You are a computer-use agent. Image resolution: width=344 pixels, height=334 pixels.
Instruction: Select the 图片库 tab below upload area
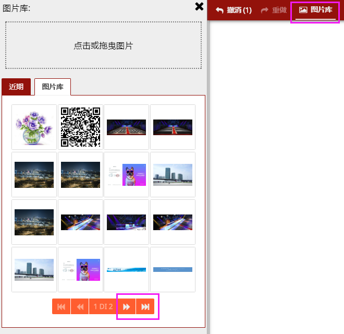[53, 87]
